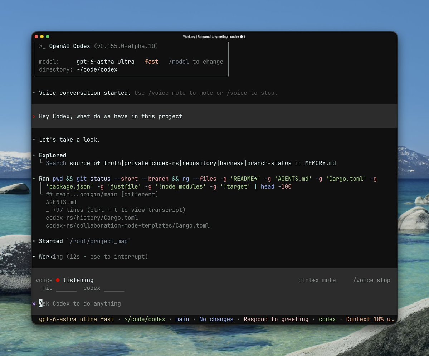Click the 'OpenAI Codex' header text
Viewport: 429px width, 356px height.
(x=69, y=46)
